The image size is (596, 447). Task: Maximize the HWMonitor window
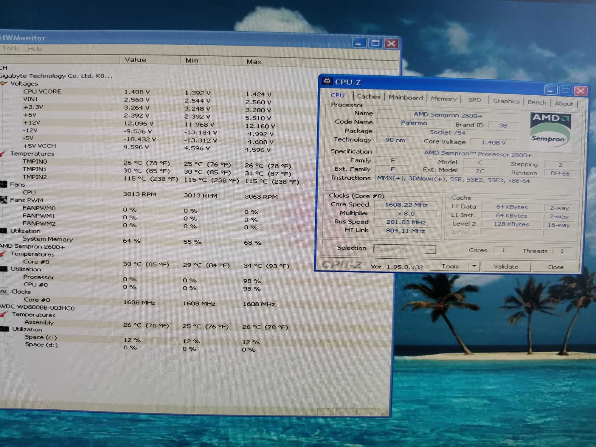click(375, 44)
